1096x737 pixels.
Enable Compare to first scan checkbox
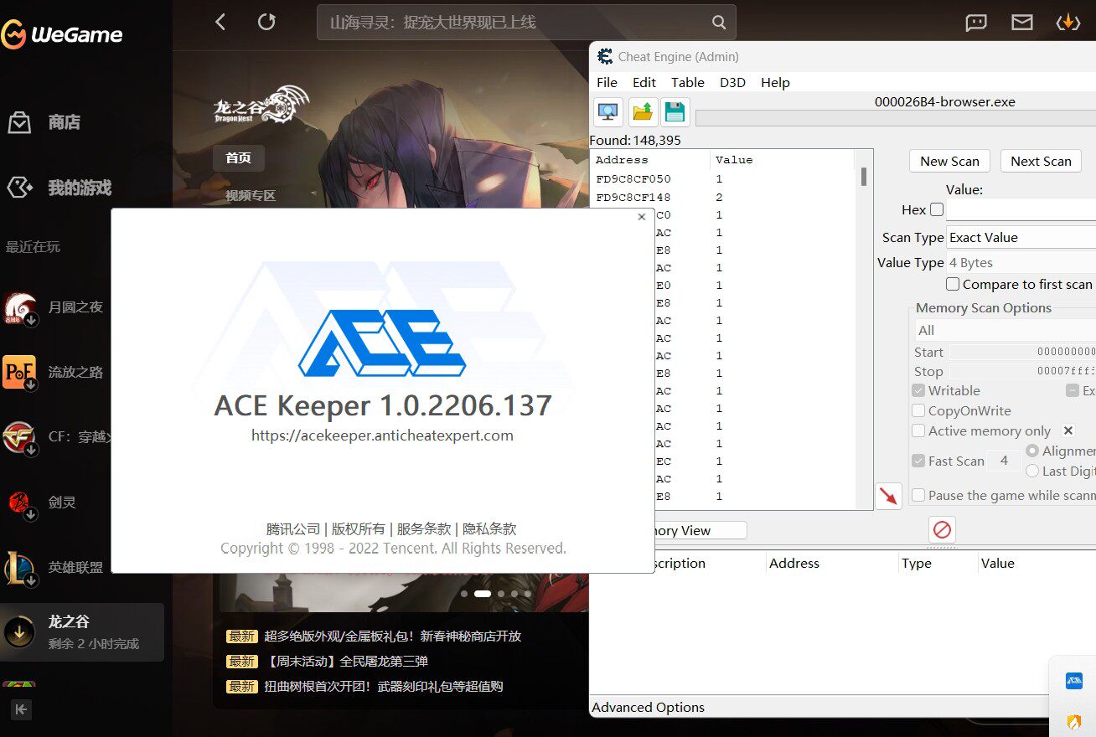[x=953, y=284]
